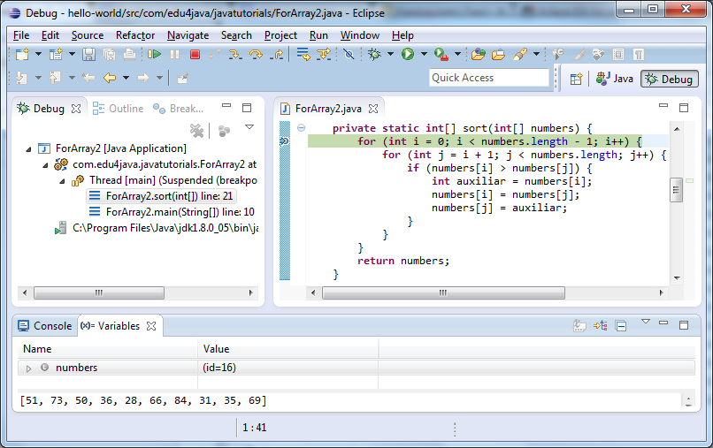This screenshot has width=713, height=448.
Task: Switch to the Java perspective
Action: click(615, 79)
